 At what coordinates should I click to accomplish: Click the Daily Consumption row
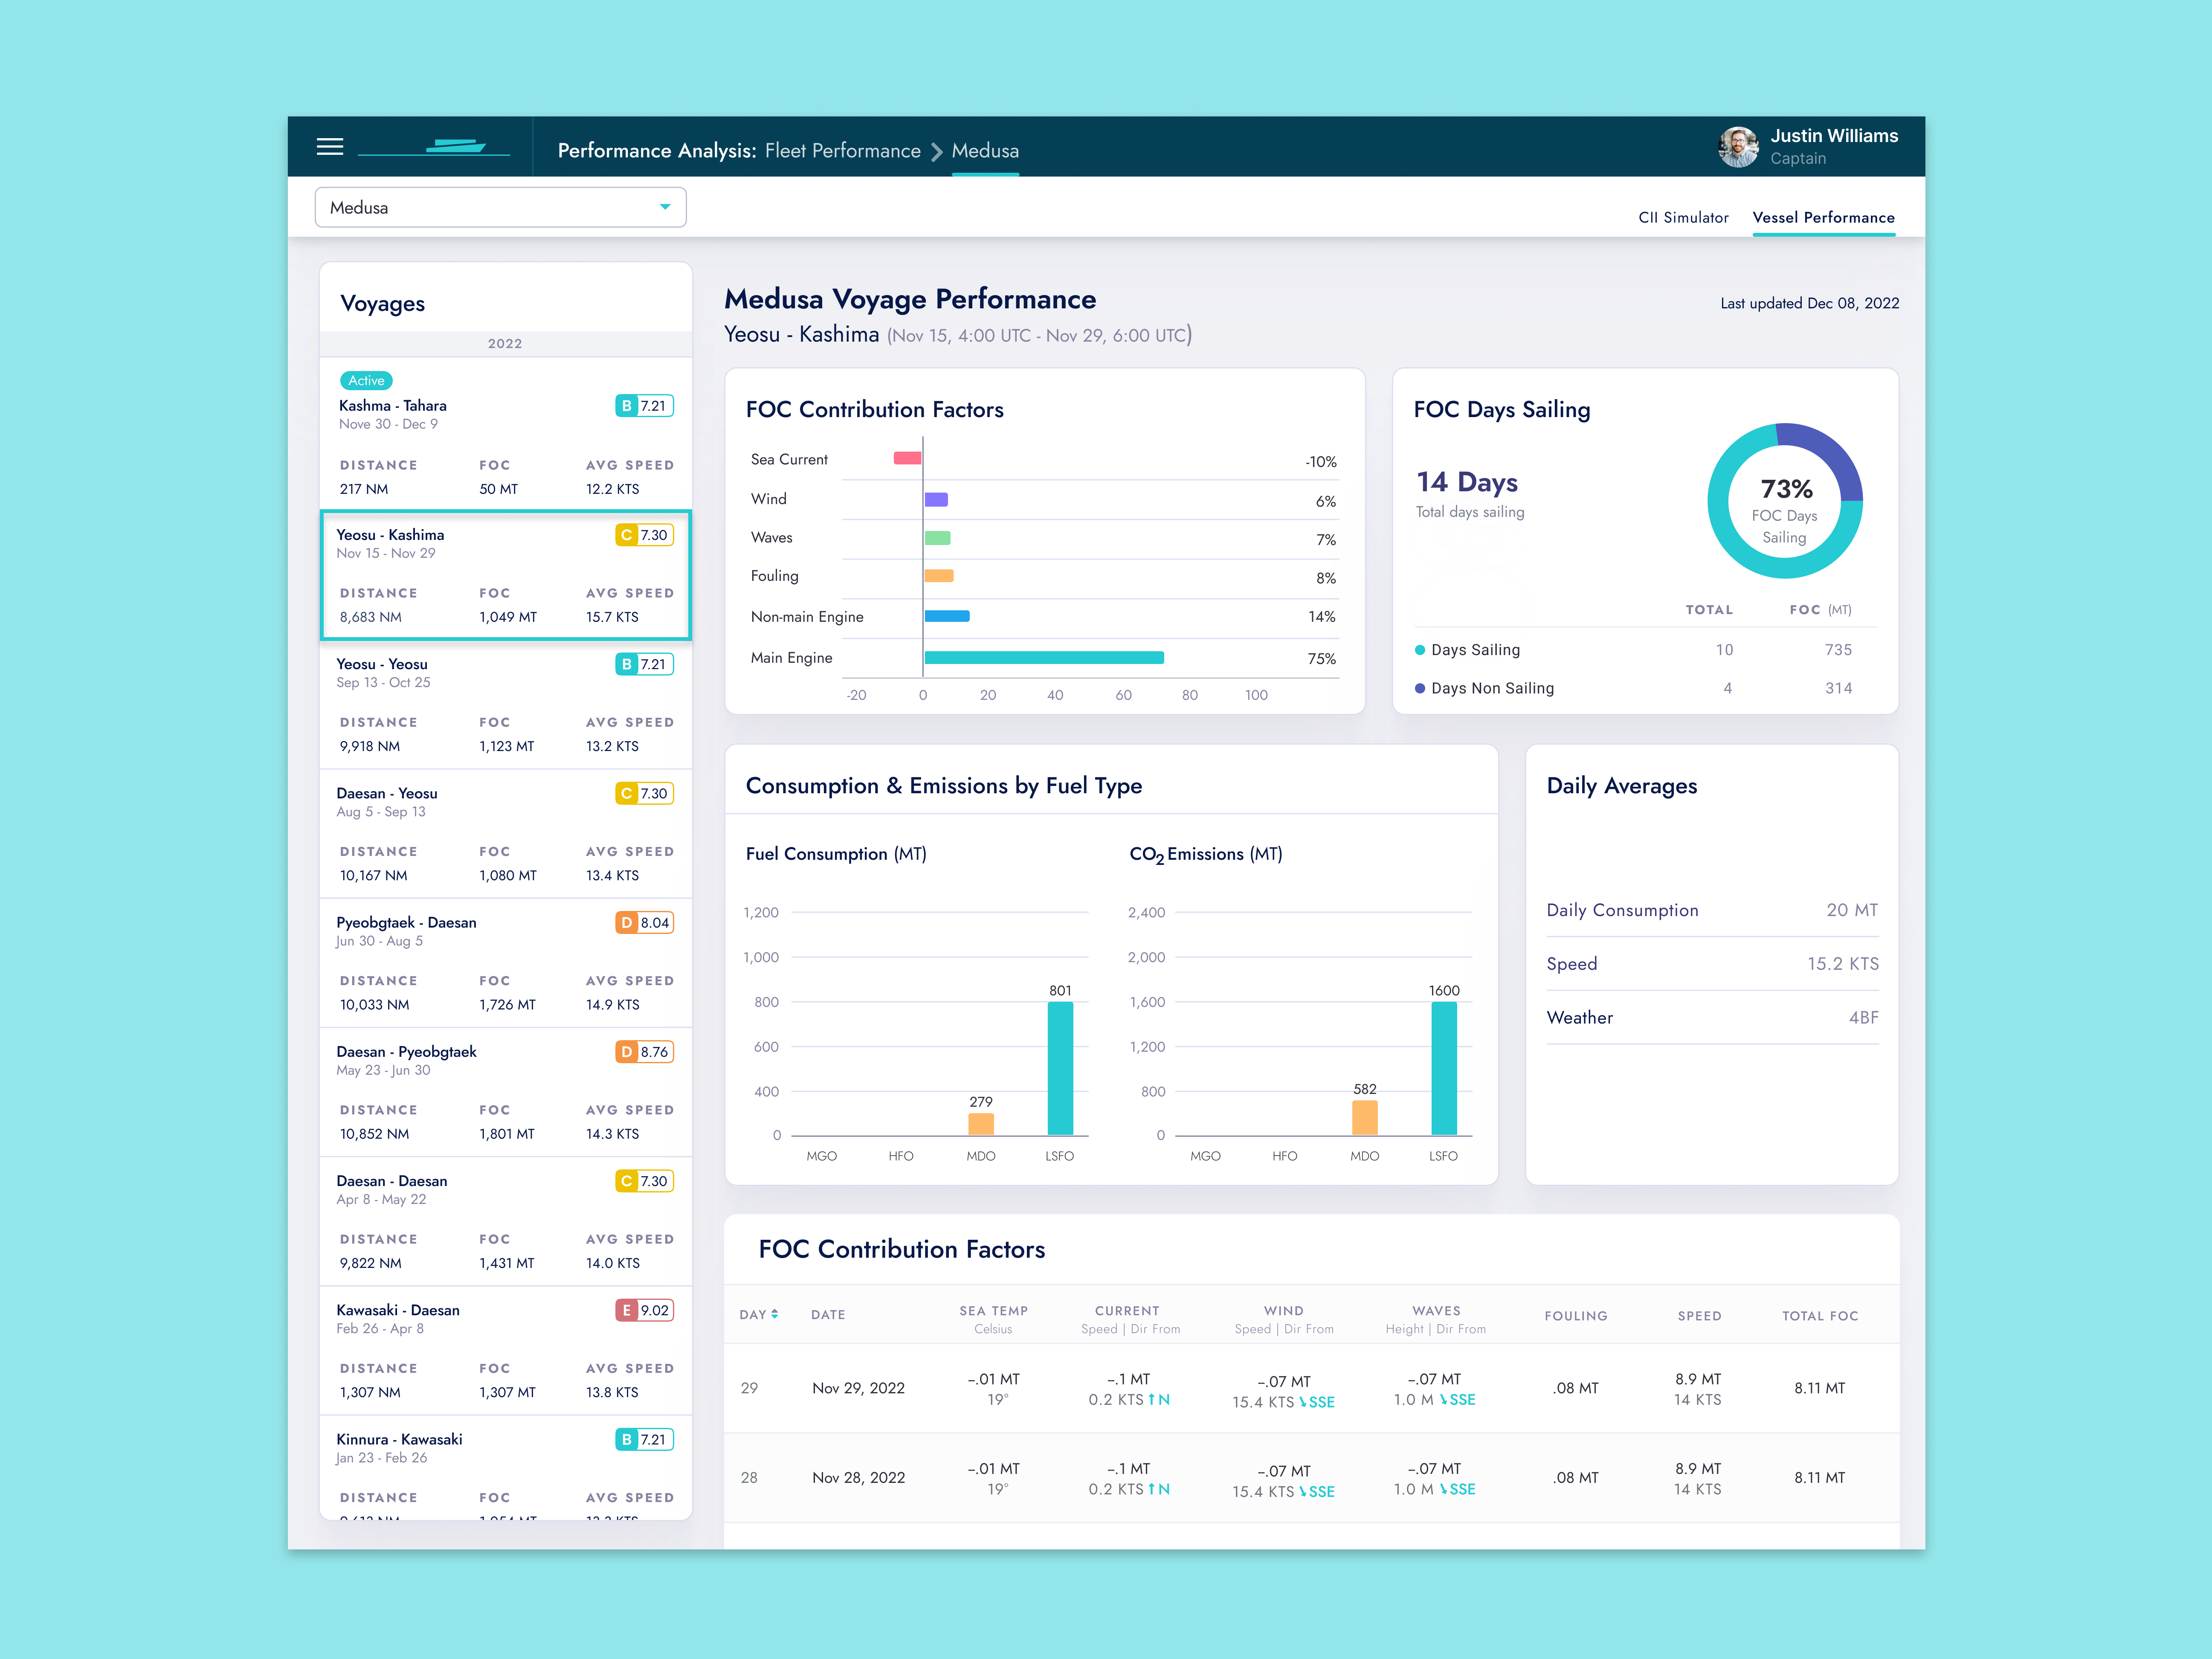pyautogui.click(x=1712, y=910)
